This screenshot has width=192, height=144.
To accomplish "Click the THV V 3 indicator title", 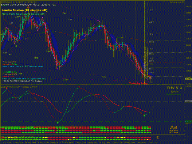I will [x=174, y=88].
